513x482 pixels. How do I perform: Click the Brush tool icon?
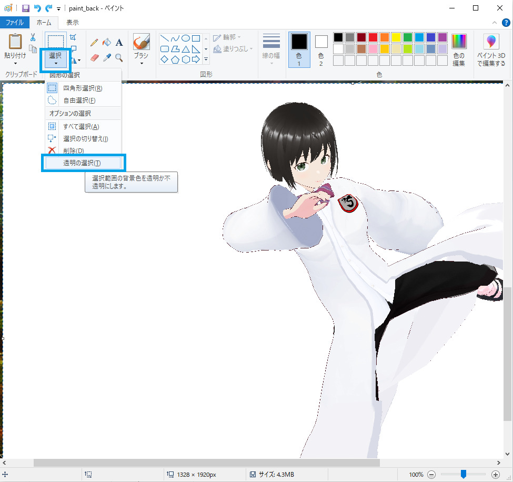point(142,42)
